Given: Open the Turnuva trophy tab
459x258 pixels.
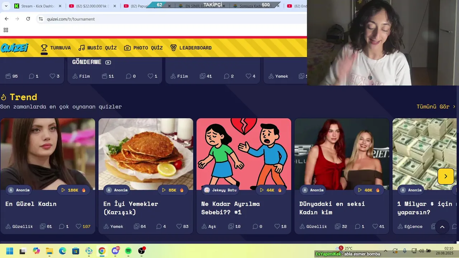Looking at the screenshot, I should click(56, 48).
